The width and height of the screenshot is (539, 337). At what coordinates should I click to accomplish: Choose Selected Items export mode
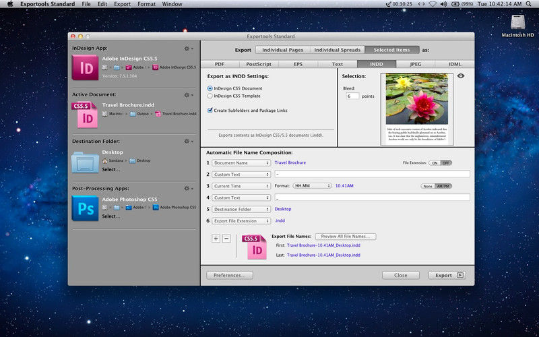click(392, 50)
